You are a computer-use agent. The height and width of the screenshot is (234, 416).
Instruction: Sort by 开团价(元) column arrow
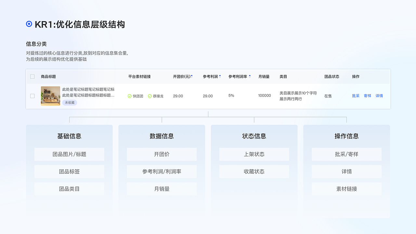(192, 77)
